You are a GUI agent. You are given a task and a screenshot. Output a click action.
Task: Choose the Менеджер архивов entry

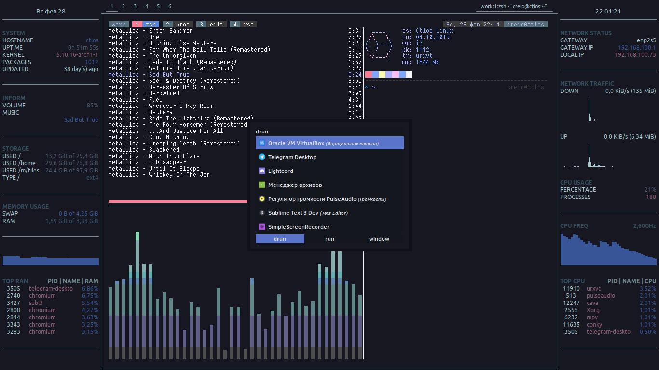point(329,185)
